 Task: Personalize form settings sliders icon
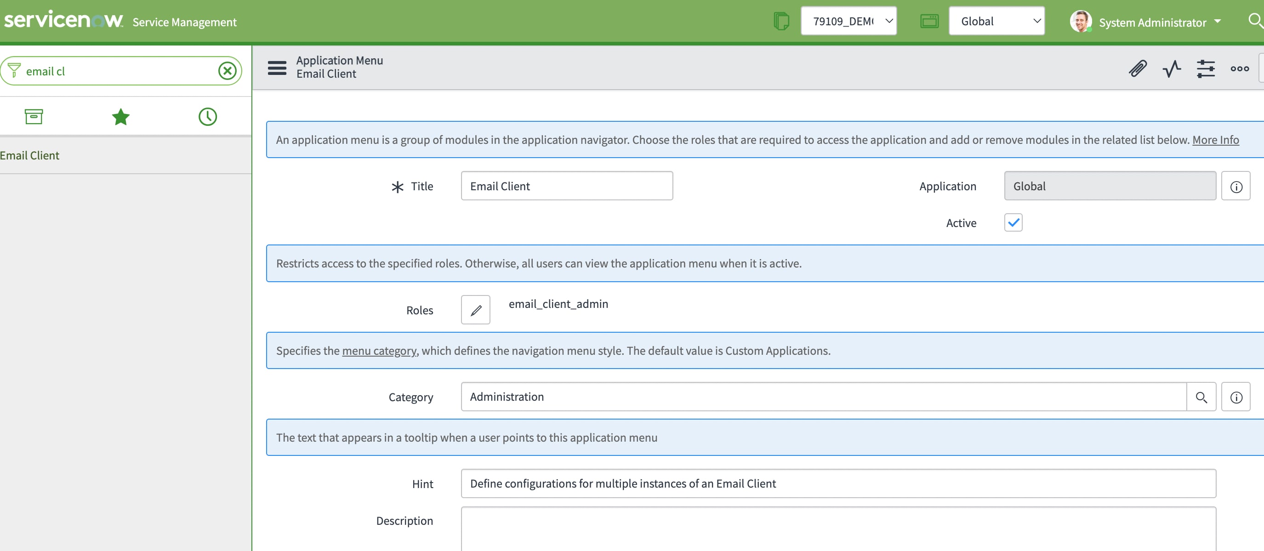[1206, 68]
